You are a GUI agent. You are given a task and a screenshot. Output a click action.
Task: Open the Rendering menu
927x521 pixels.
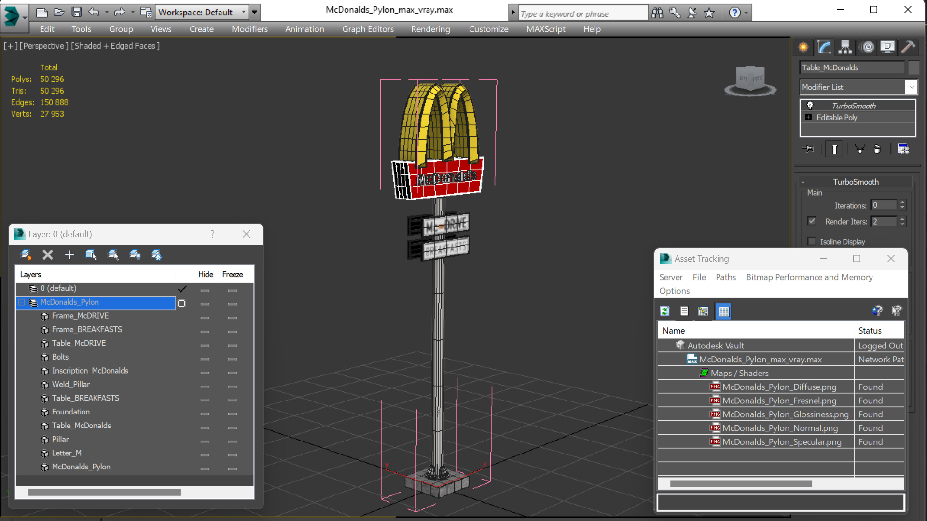click(x=430, y=29)
